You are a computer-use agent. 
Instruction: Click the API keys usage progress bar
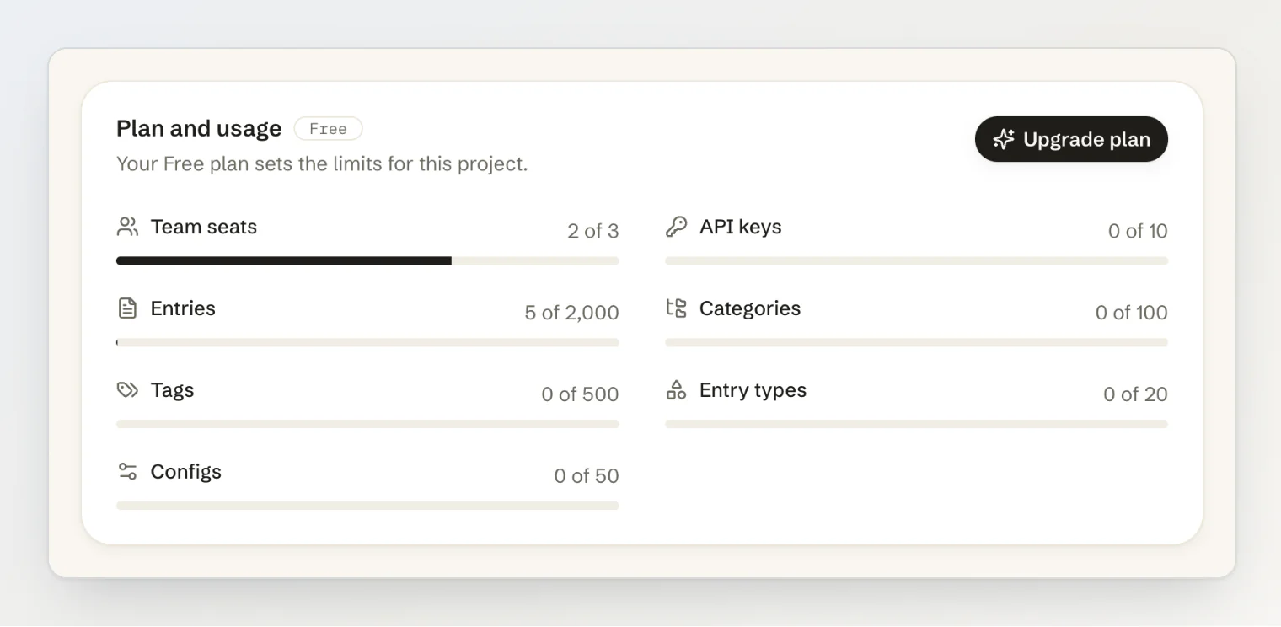coord(916,261)
